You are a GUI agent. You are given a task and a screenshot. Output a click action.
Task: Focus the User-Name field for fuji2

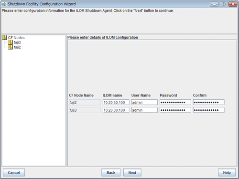point(144,102)
